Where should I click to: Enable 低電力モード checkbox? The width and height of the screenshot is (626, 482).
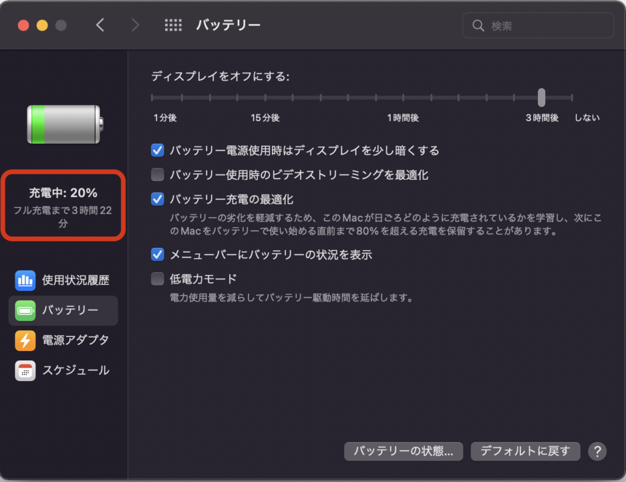tap(158, 279)
